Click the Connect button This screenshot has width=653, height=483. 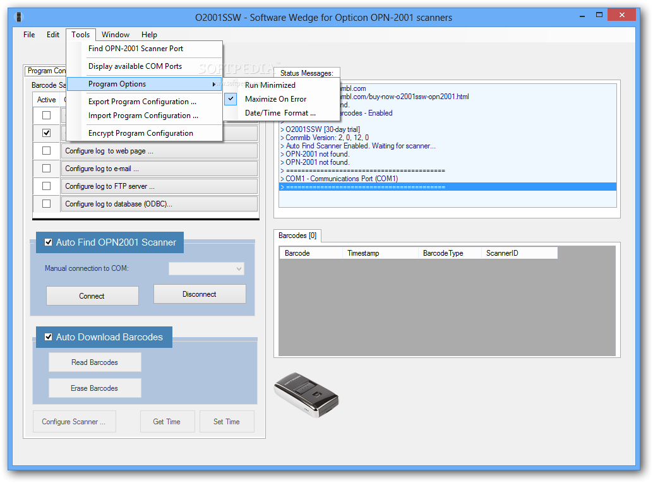click(92, 296)
